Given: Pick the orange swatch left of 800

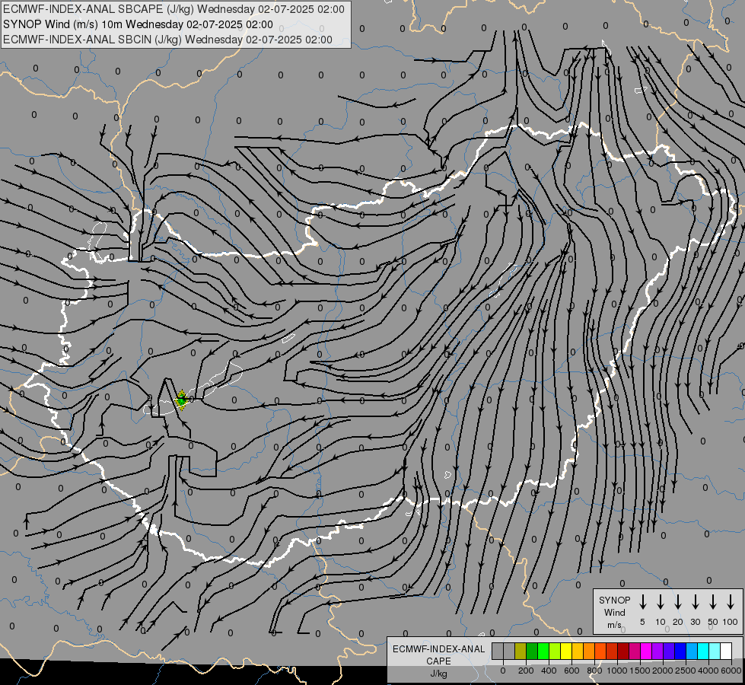Looking at the screenshot, I should pyautogui.click(x=589, y=651).
